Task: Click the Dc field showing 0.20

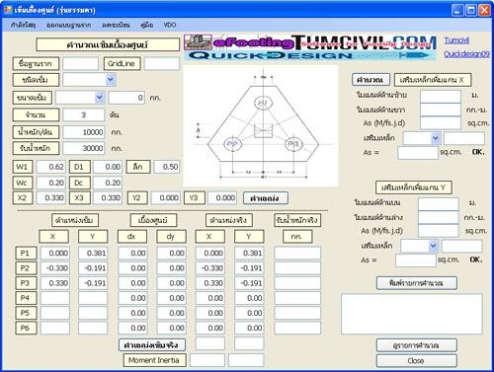Action: (x=108, y=183)
